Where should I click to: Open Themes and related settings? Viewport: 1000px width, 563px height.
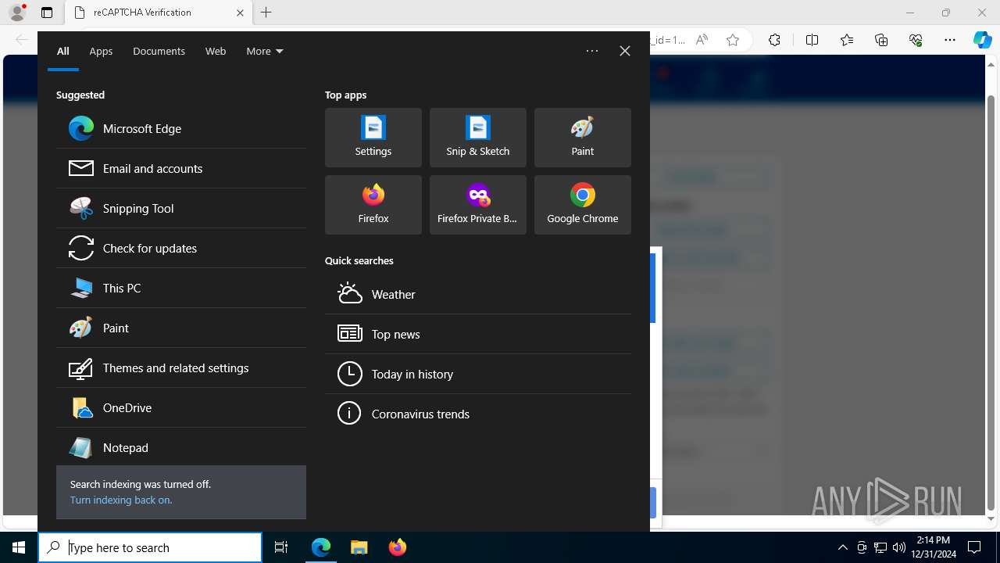point(181,368)
